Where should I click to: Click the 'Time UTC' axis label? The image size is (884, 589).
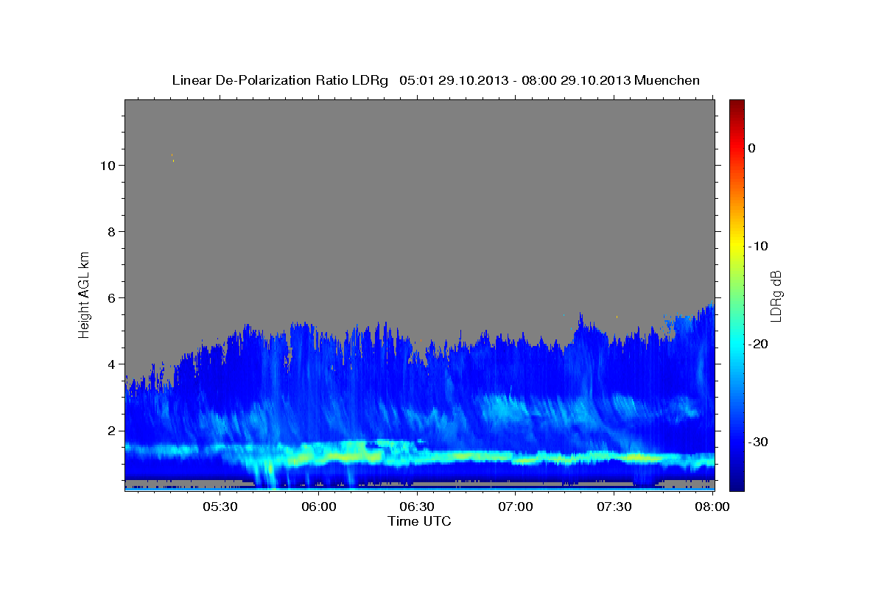(419, 521)
